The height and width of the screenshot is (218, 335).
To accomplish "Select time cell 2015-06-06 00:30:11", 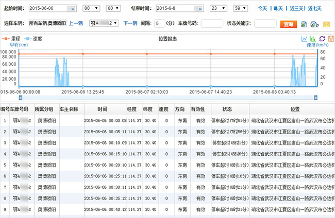I will click(x=106, y=187).
